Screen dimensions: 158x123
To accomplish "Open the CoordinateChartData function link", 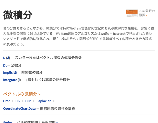I will (19, 109).
